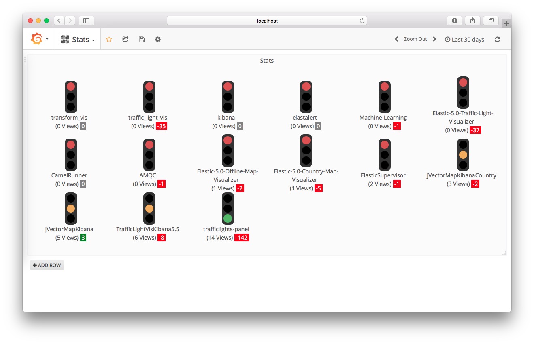Open dashboard settings gear
The height and width of the screenshot is (344, 534).
click(158, 39)
